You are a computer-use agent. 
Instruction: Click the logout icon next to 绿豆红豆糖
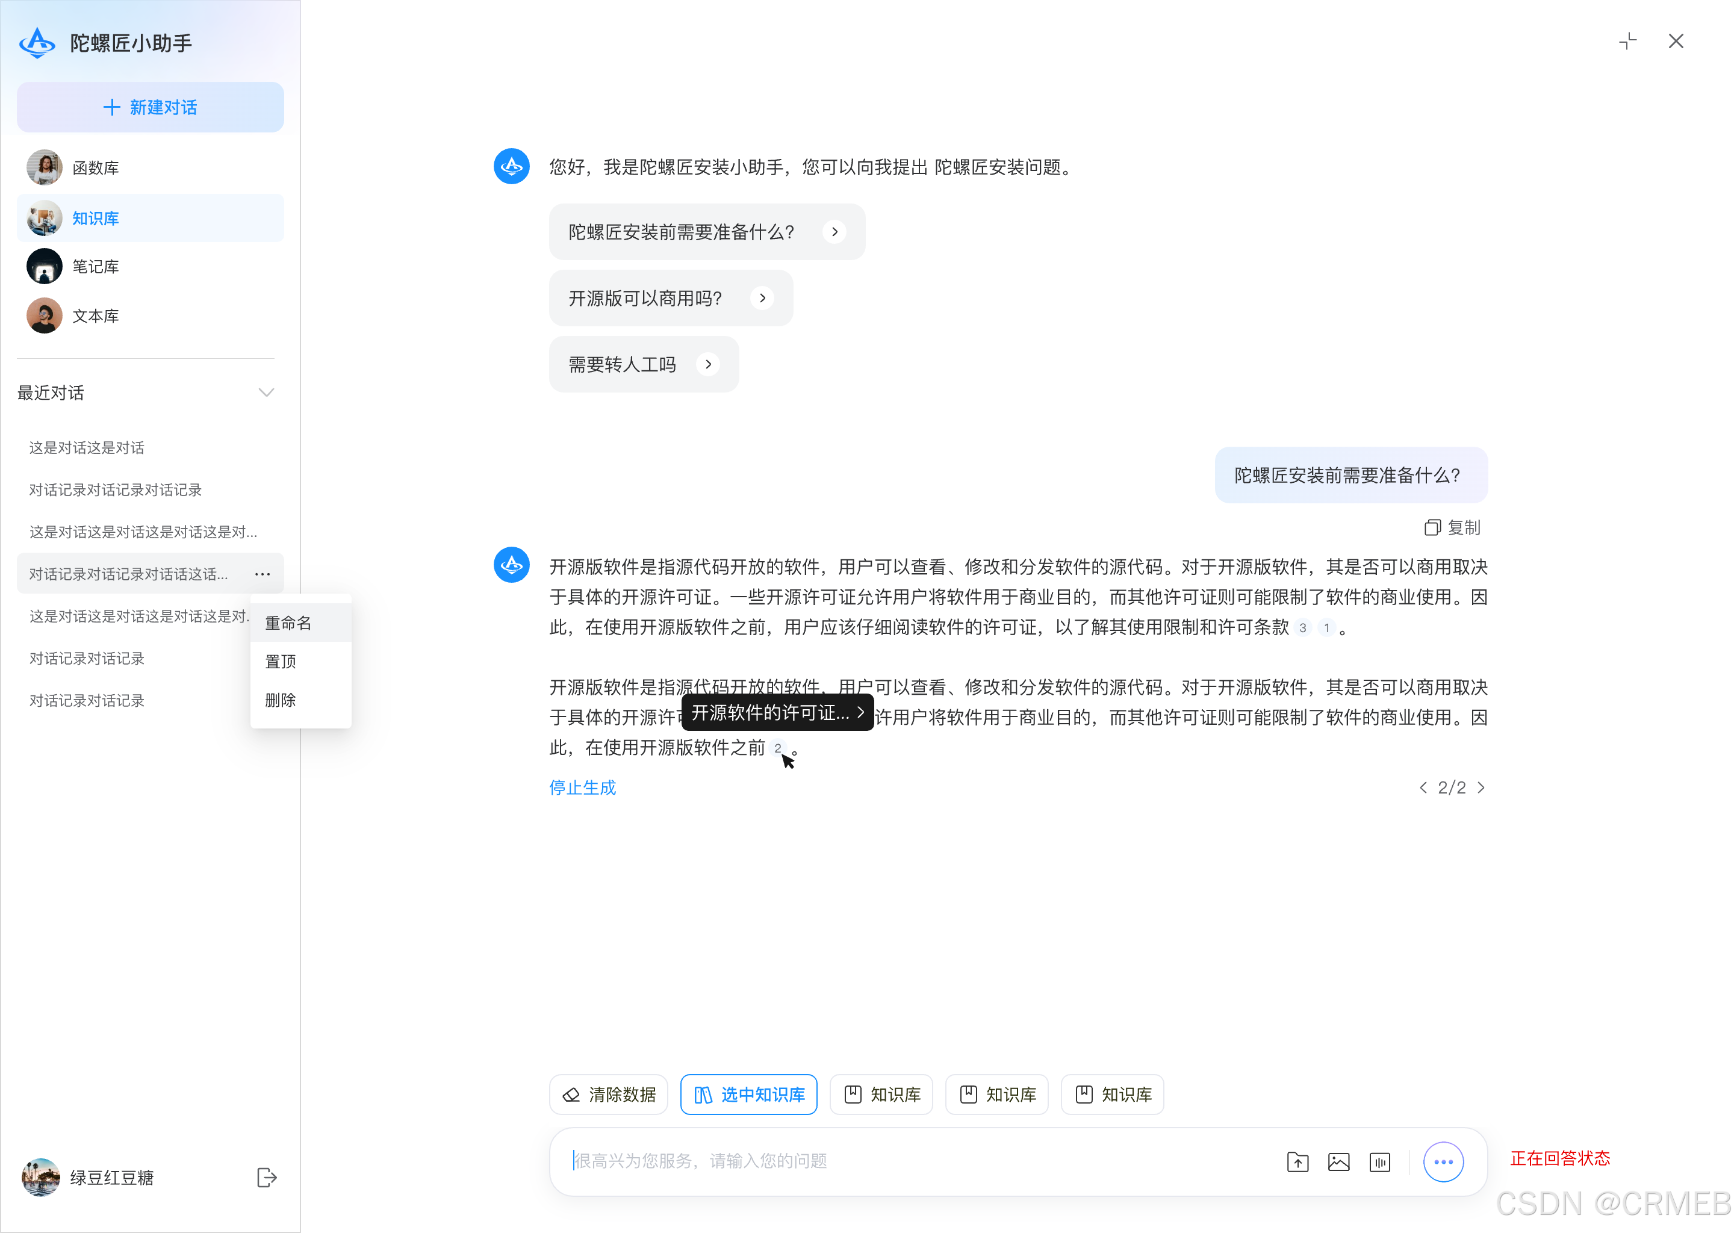pyautogui.click(x=267, y=1178)
